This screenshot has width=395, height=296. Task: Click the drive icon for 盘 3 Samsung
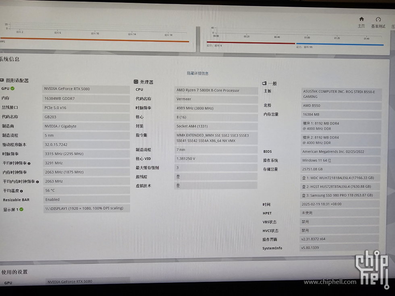[x=304, y=195]
